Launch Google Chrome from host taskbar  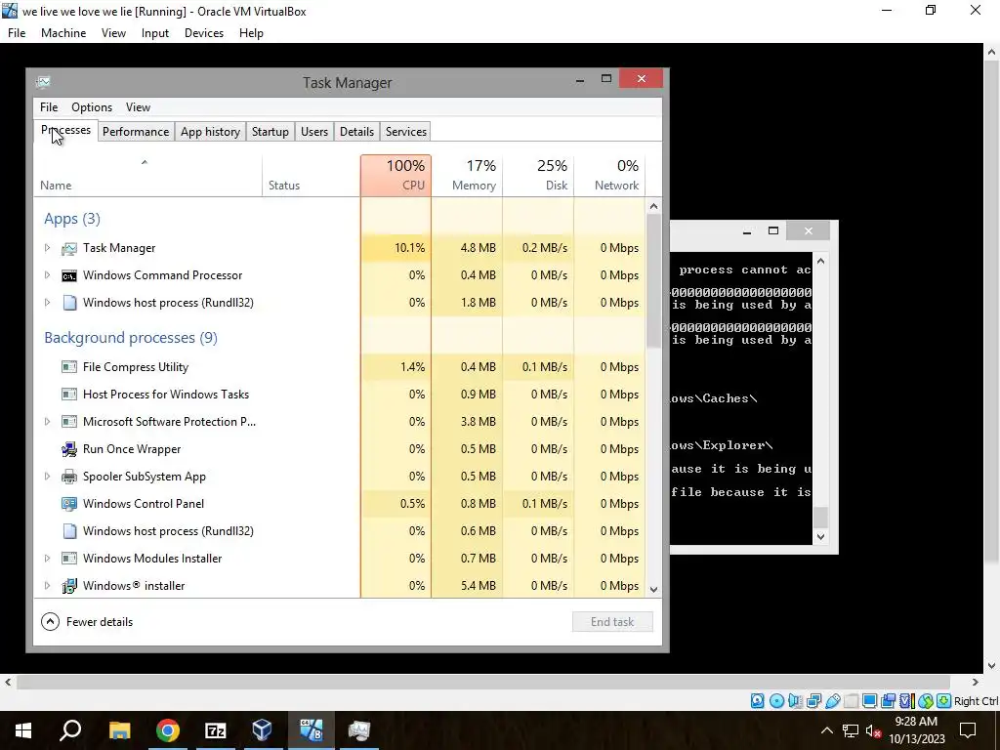coord(168,730)
